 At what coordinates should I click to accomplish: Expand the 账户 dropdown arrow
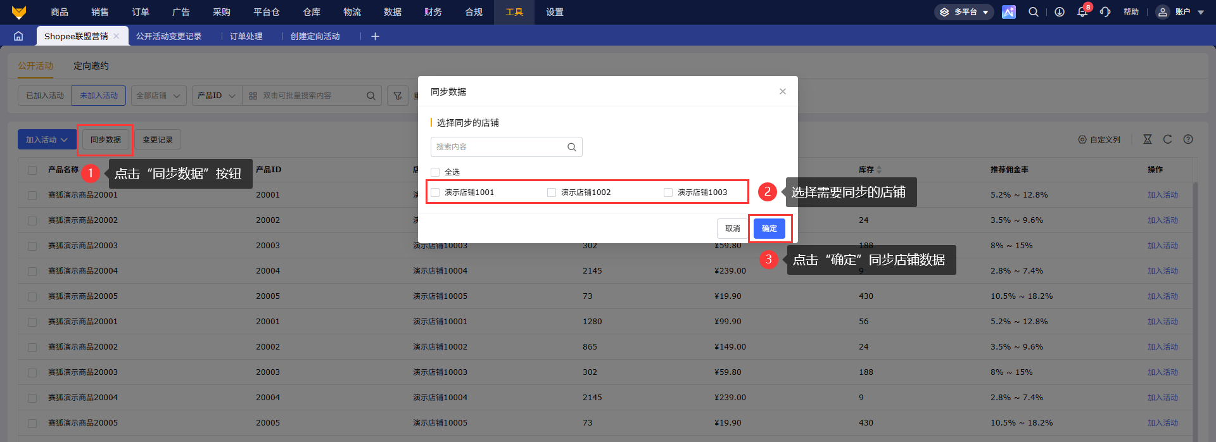(1201, 12)
